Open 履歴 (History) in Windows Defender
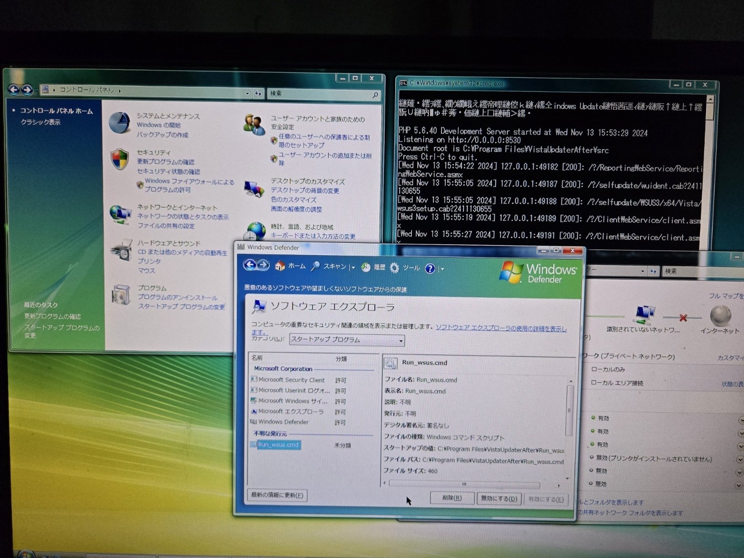Viewport: 744px width, 558px height. point(378,268)
